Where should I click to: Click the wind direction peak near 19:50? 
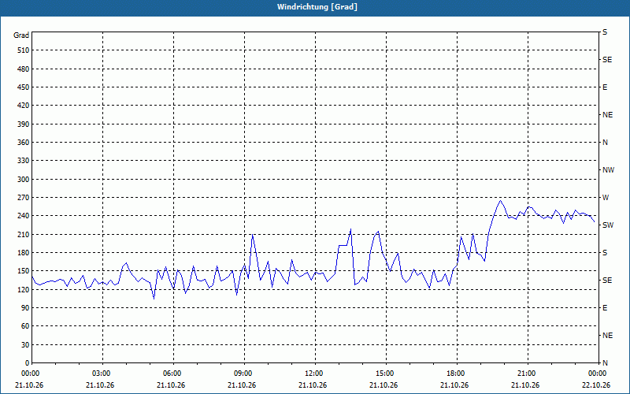coord(500,200)
